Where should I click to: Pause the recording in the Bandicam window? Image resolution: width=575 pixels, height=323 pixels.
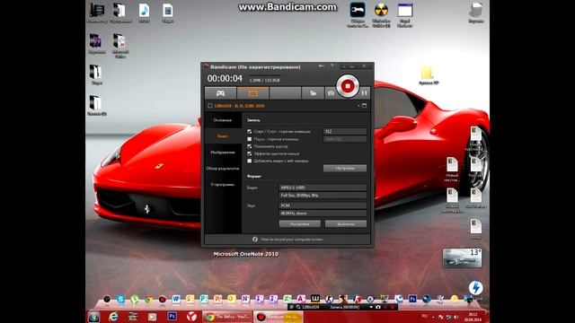click(x=364, y=93)
